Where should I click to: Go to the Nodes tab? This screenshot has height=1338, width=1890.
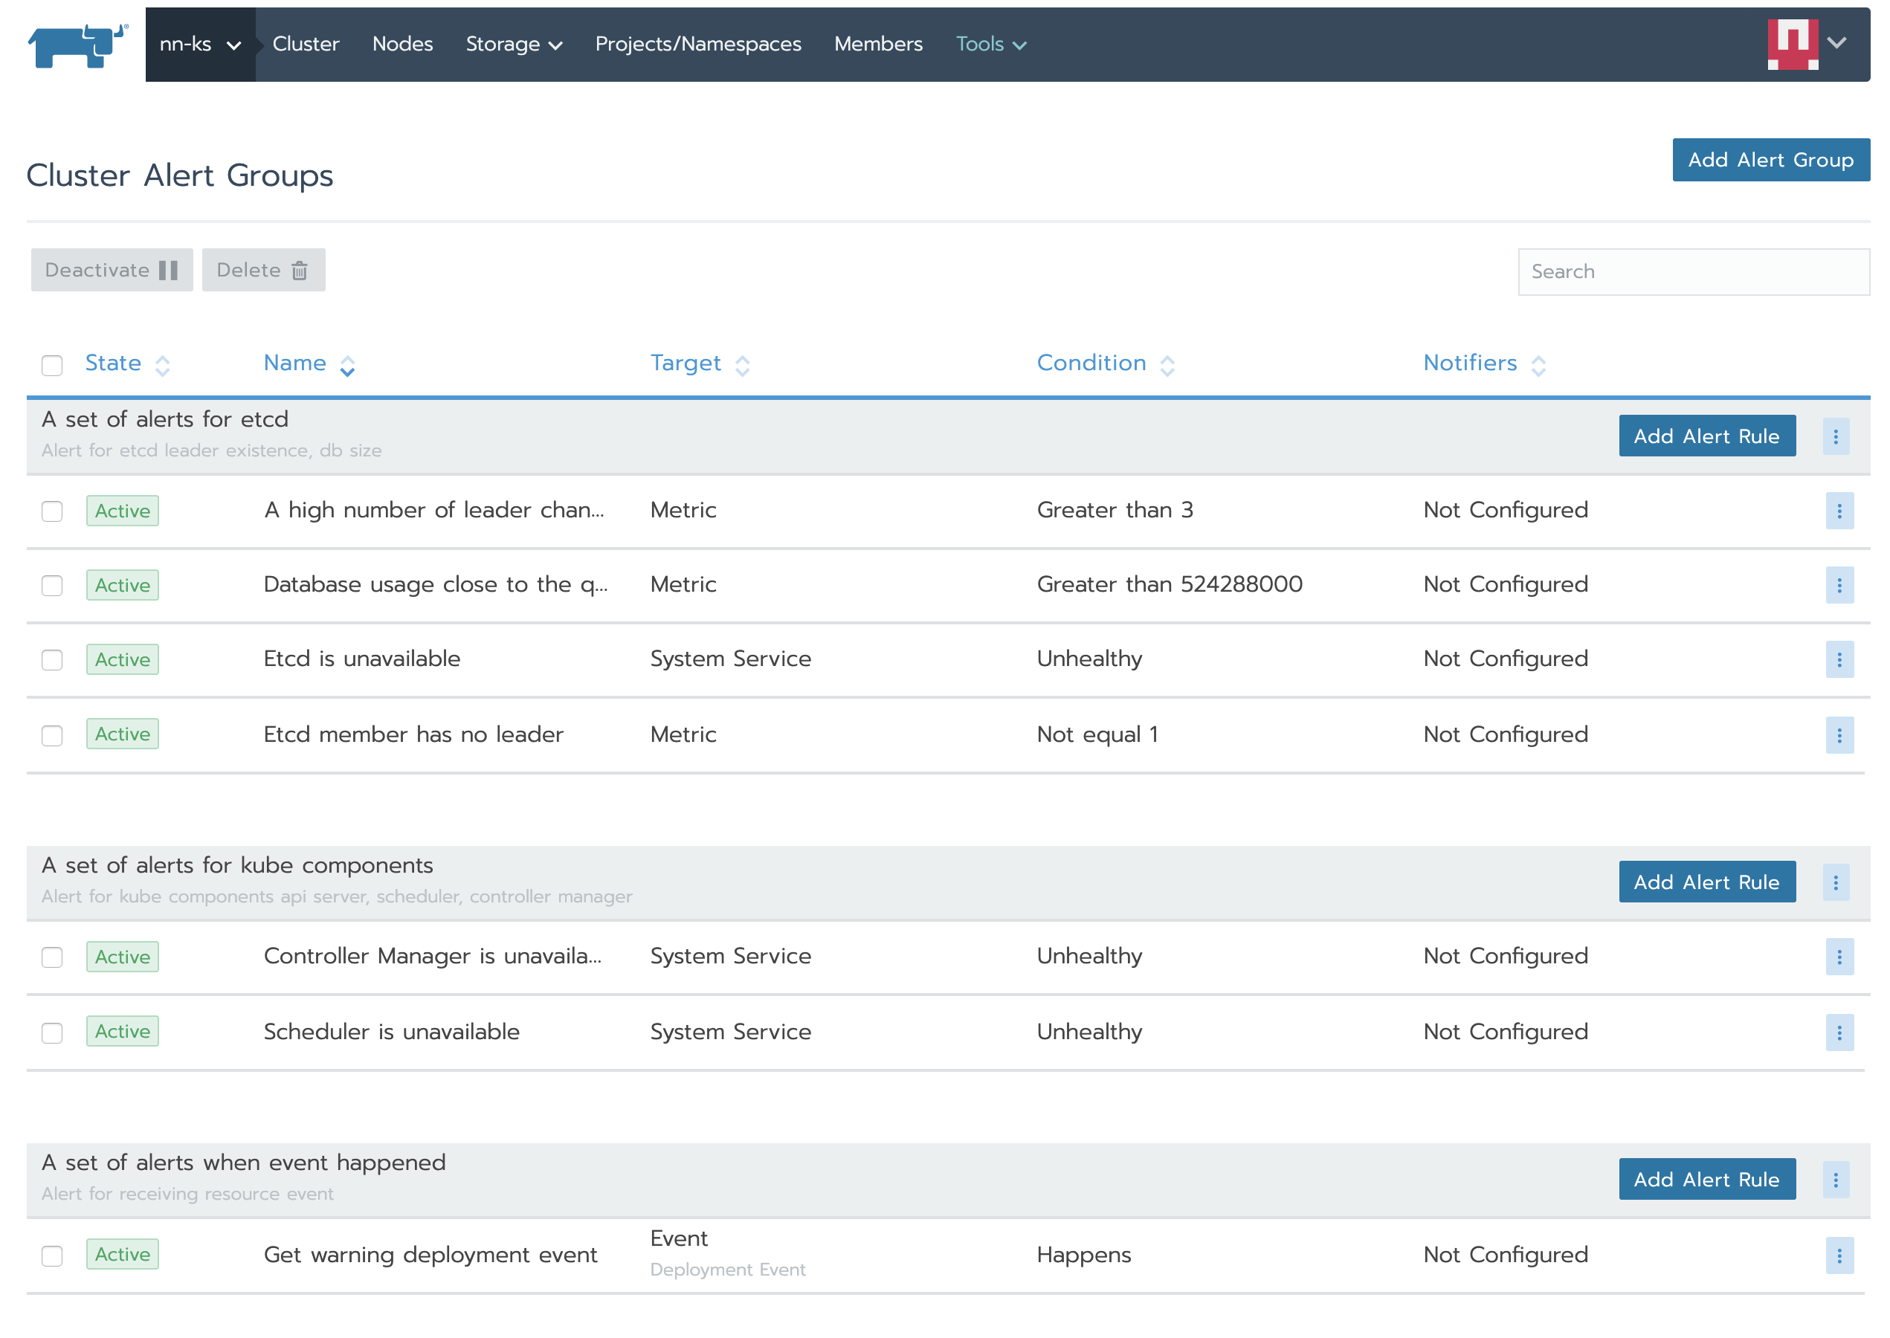click(x=402, y=45)
